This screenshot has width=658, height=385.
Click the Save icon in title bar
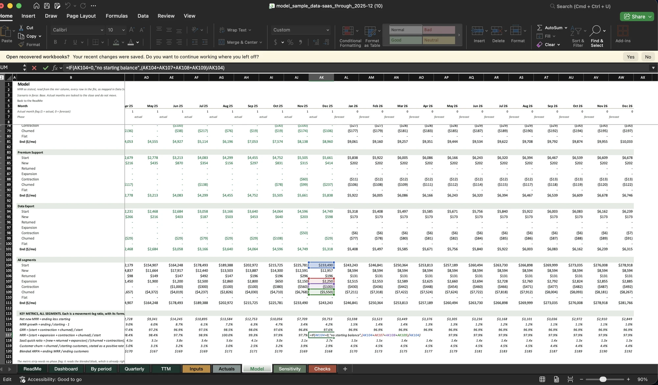click(x=47, y=6)
